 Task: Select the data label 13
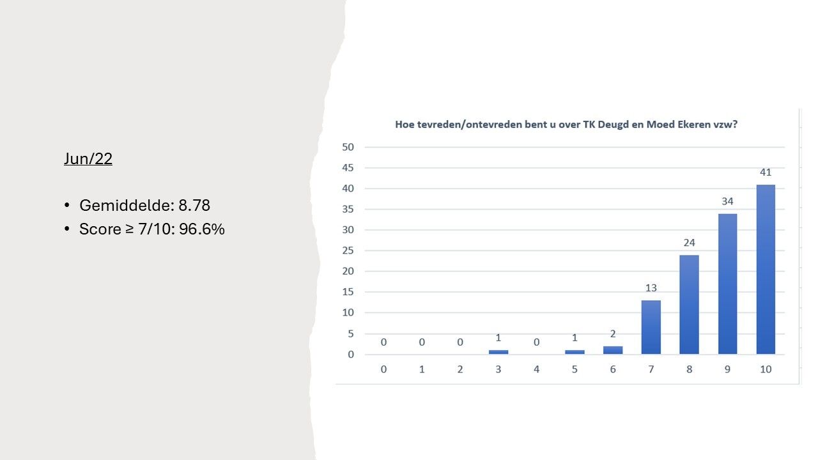(x=651, y=288)
